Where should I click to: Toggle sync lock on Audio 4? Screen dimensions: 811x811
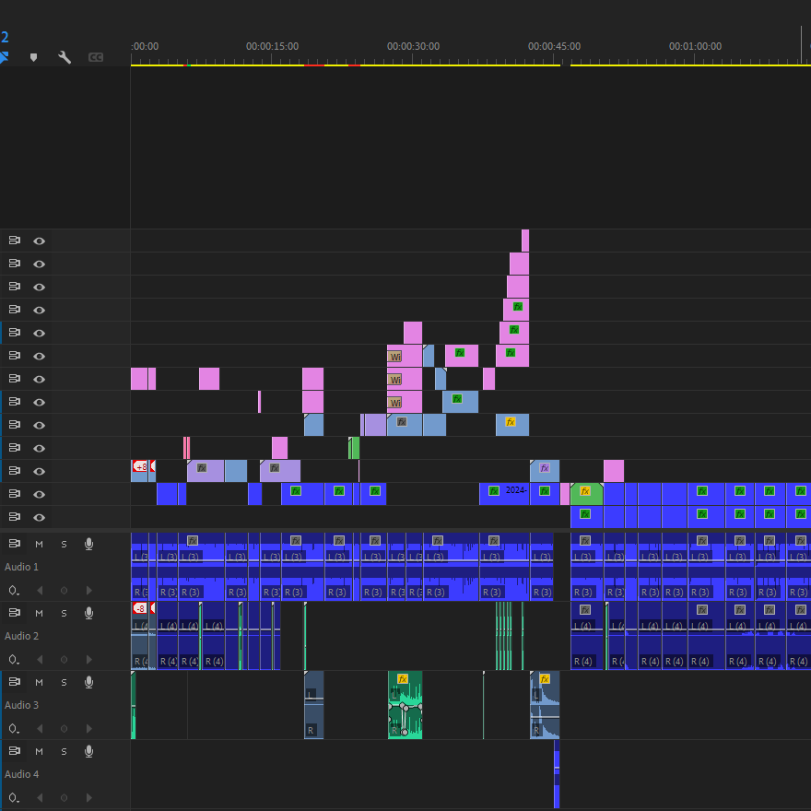tap(15, 751)
